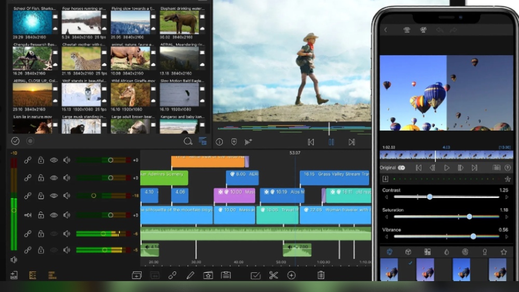The image size is (519, 292).
Task: Adjust the Contrast slider handle
Action: point(430,197)
